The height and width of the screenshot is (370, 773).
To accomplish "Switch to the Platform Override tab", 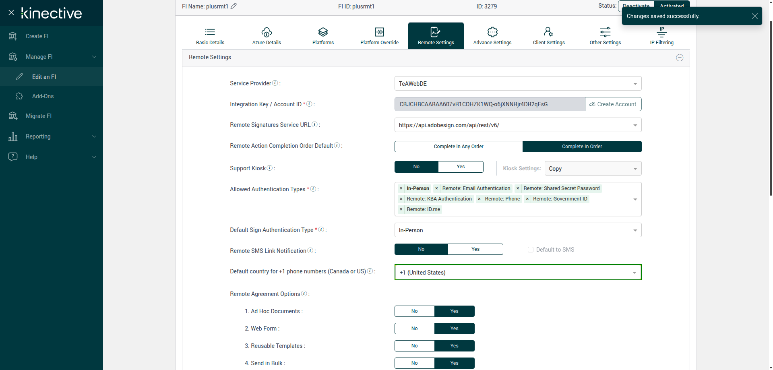I will point(379,36).
